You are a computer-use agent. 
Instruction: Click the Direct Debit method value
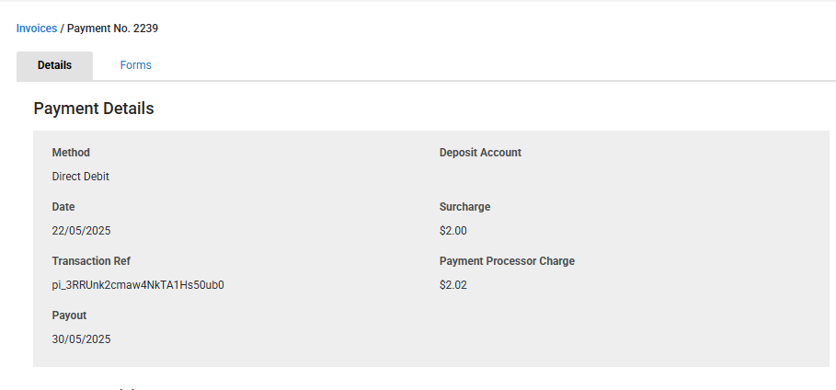coord(81,177)
